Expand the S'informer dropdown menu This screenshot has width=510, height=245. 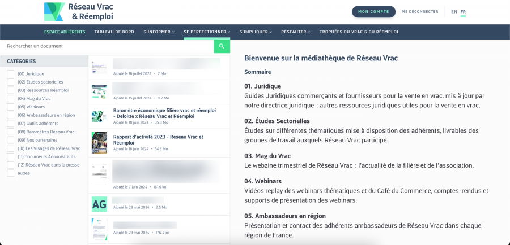tap(159, 32)
